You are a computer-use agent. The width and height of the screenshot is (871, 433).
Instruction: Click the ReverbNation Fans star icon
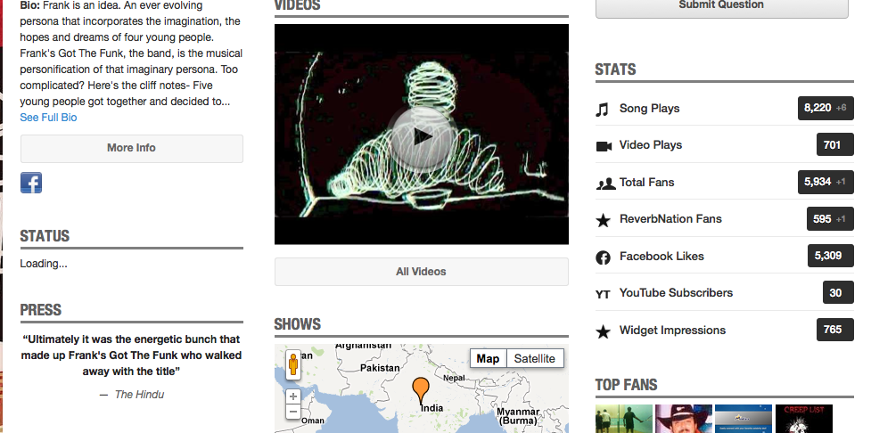coord(604,220)
